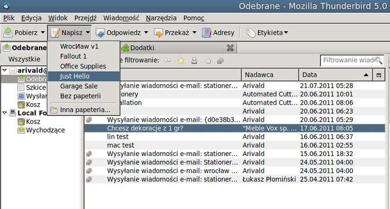The image size is (390, 209).
Task: Open the column picker icon
Action: (379, 75)
